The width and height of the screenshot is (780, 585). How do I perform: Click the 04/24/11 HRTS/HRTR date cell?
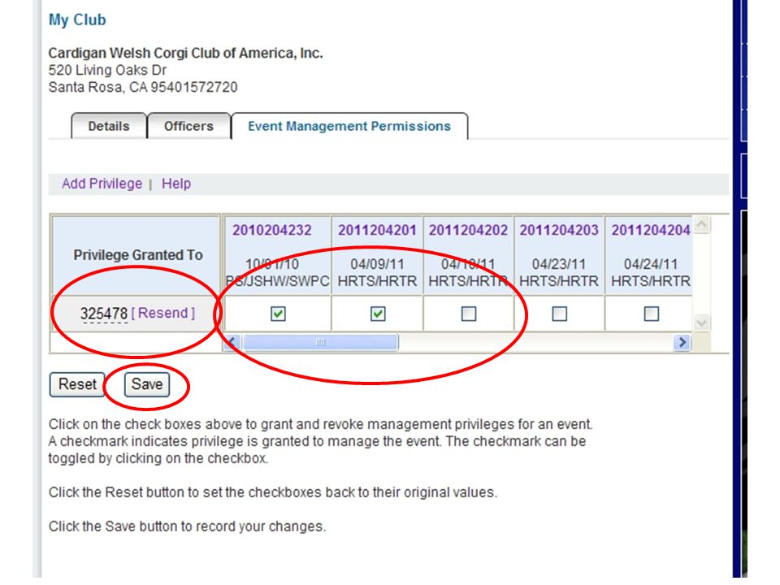point(651,273)
